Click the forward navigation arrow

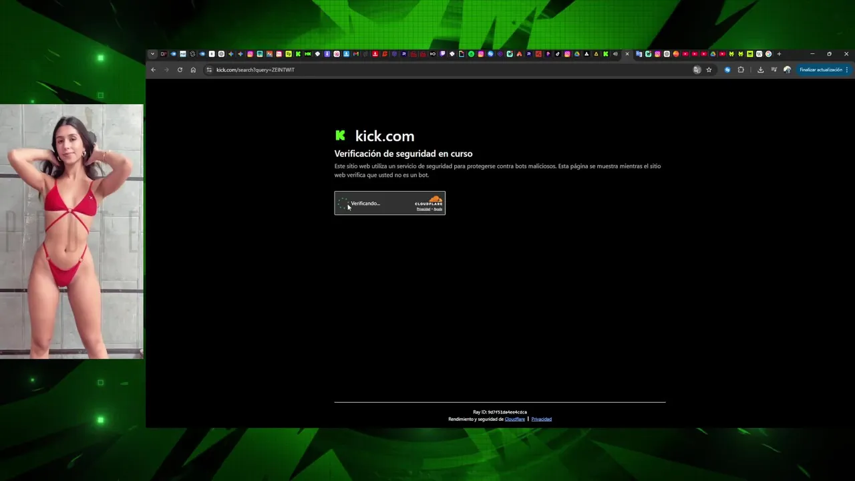(x=166, y=69)
